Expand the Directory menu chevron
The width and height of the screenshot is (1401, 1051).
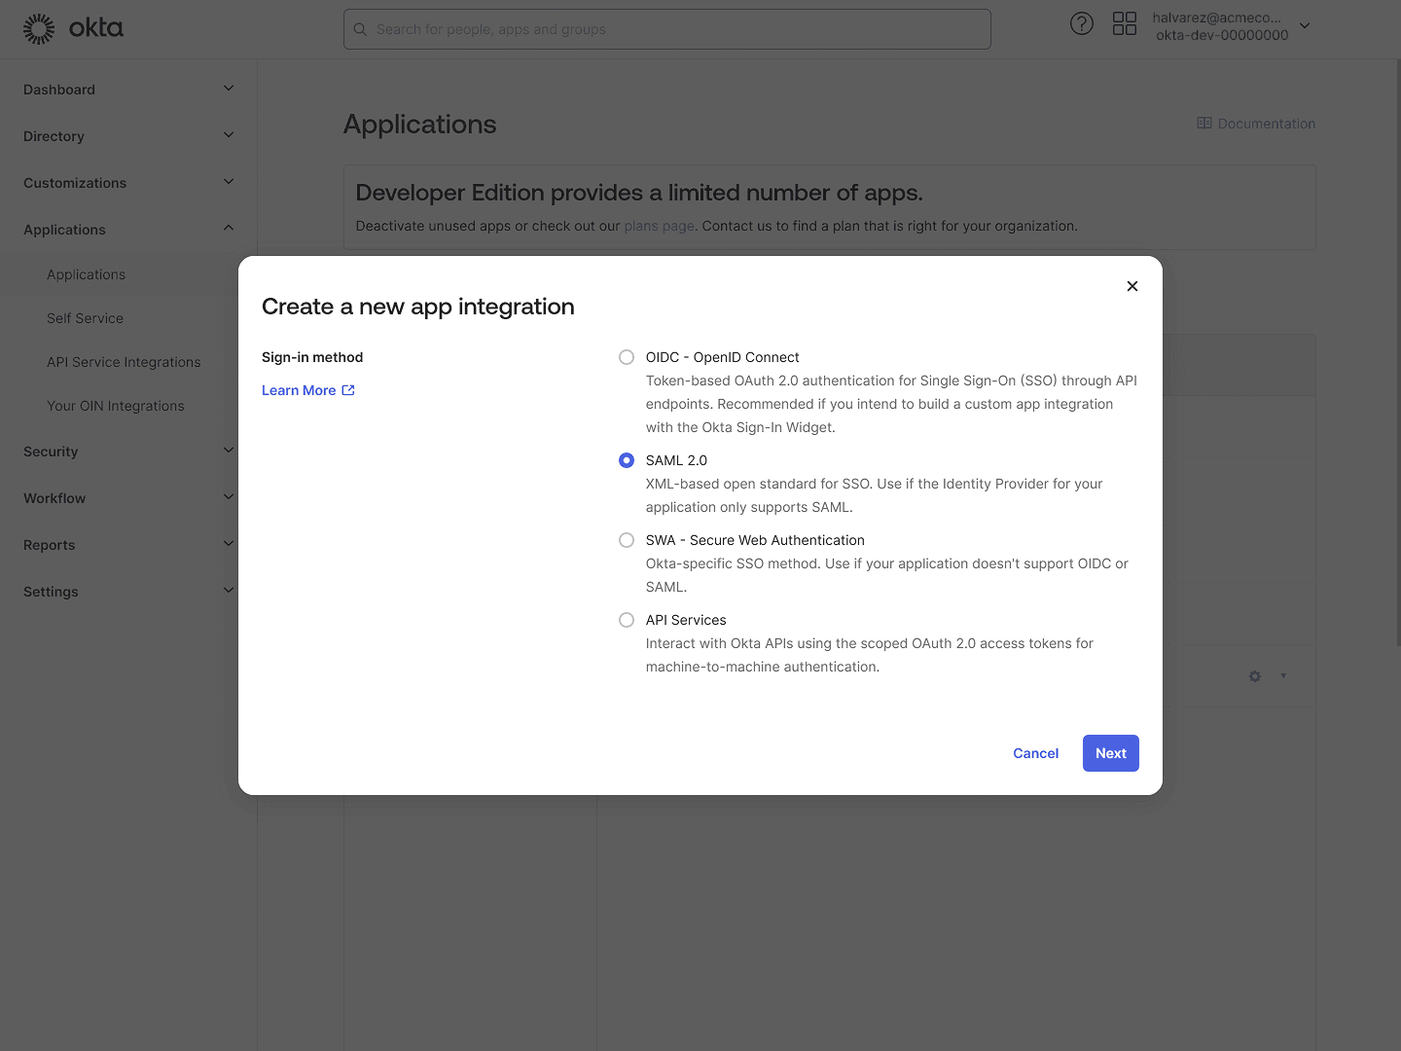click(229, 135)
